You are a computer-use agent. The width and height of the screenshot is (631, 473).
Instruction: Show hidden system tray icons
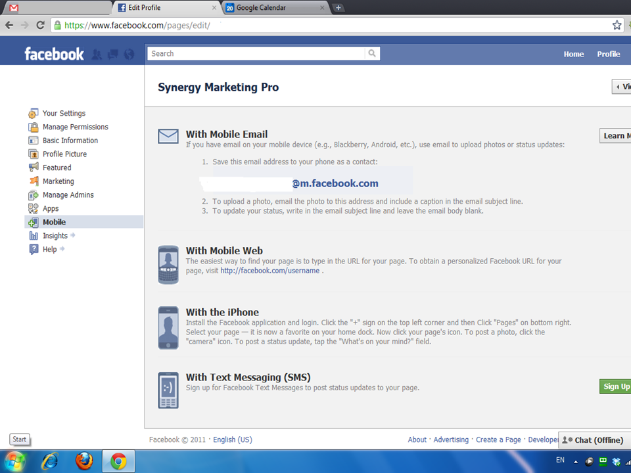(576, 462)
